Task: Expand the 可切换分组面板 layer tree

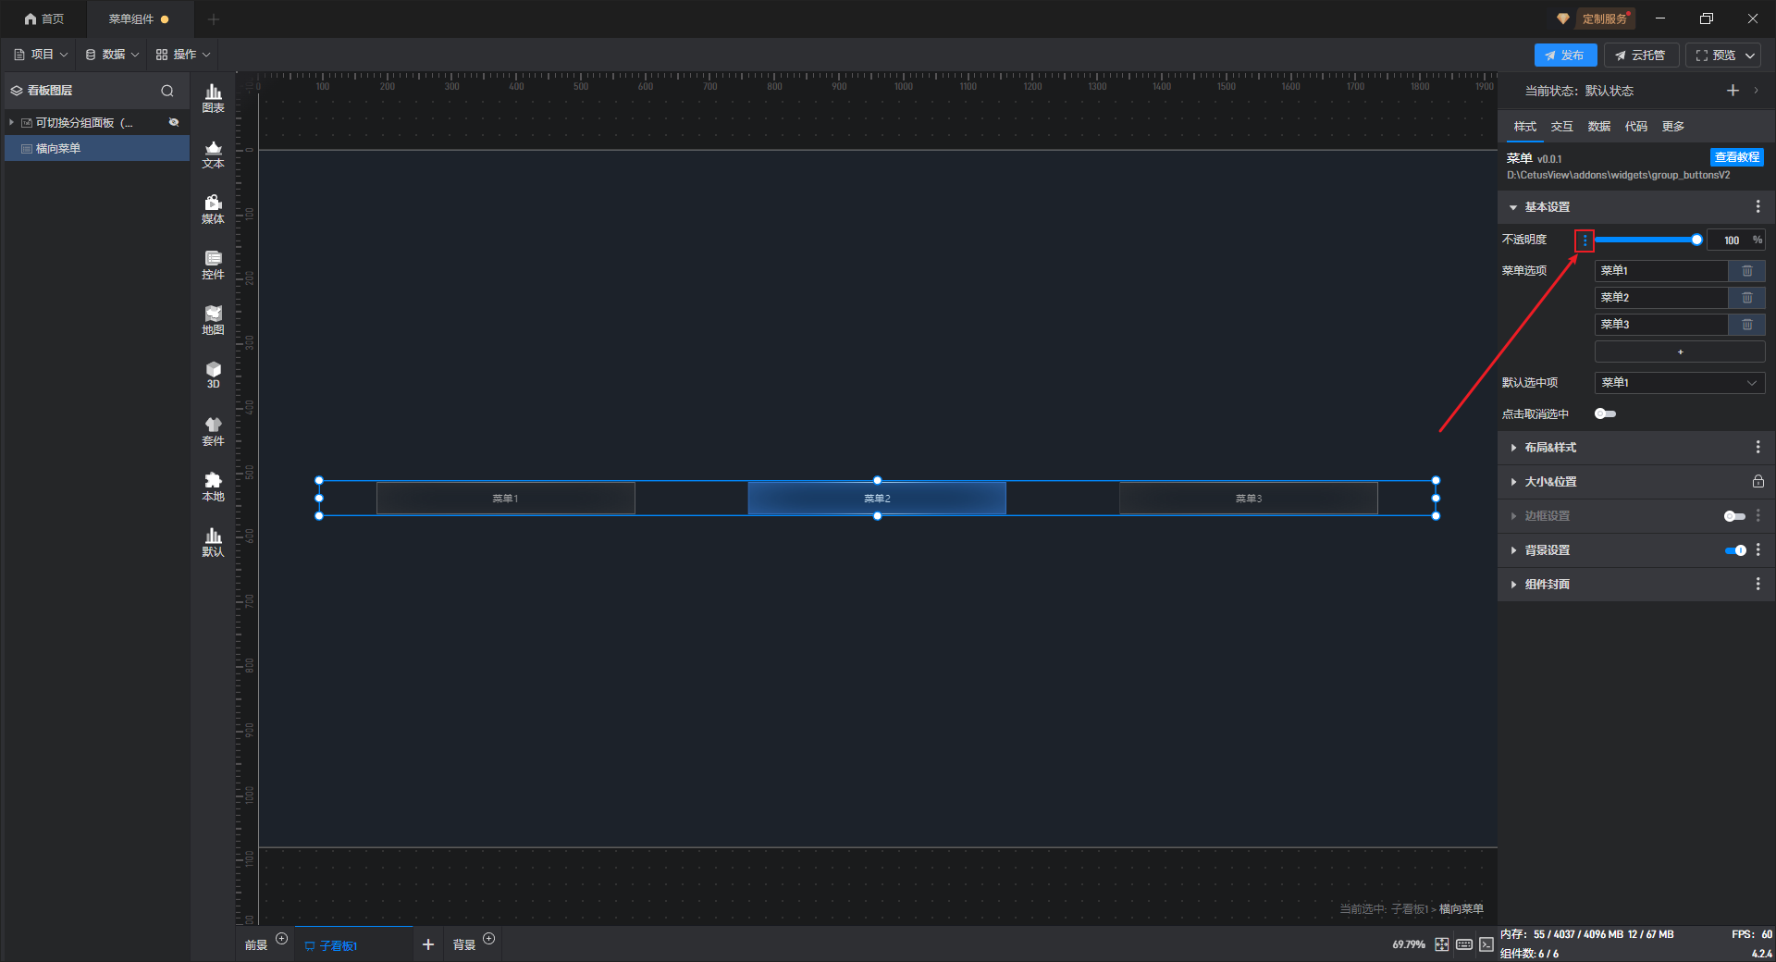Action: (11, 122)
